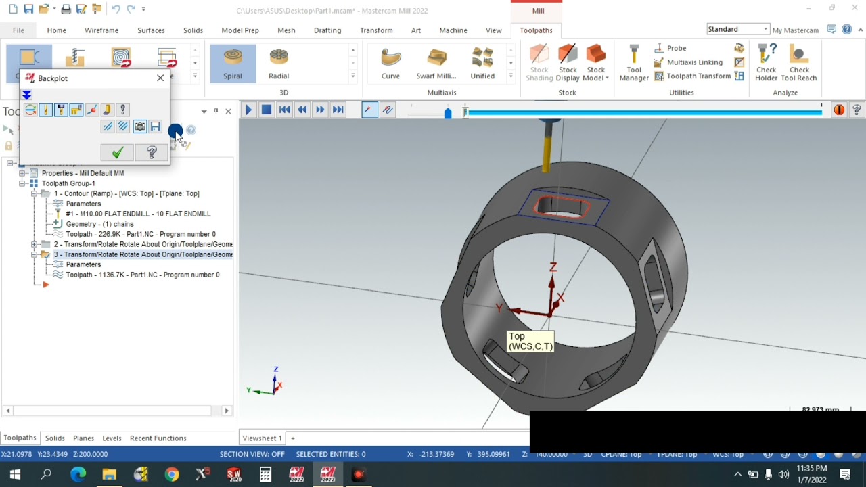Open the Backplot options expand arrow
The image size is (866, 487).
(x=26, y=95)
